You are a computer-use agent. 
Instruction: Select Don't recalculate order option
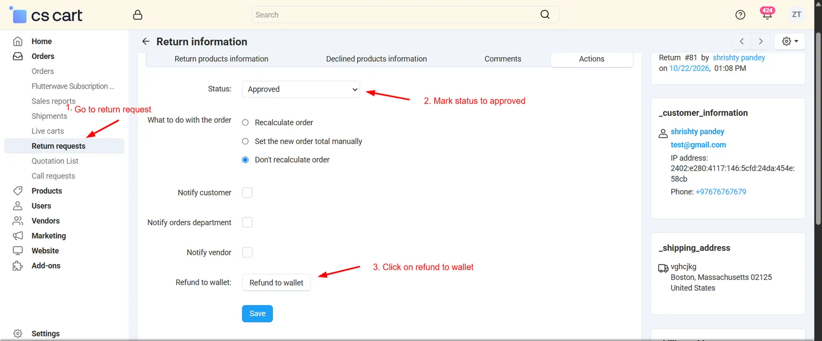pos(245,160)
